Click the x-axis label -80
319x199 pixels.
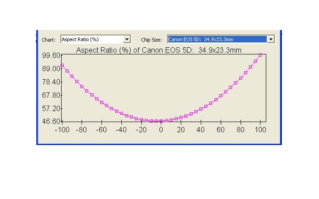(x=82, y=130)
